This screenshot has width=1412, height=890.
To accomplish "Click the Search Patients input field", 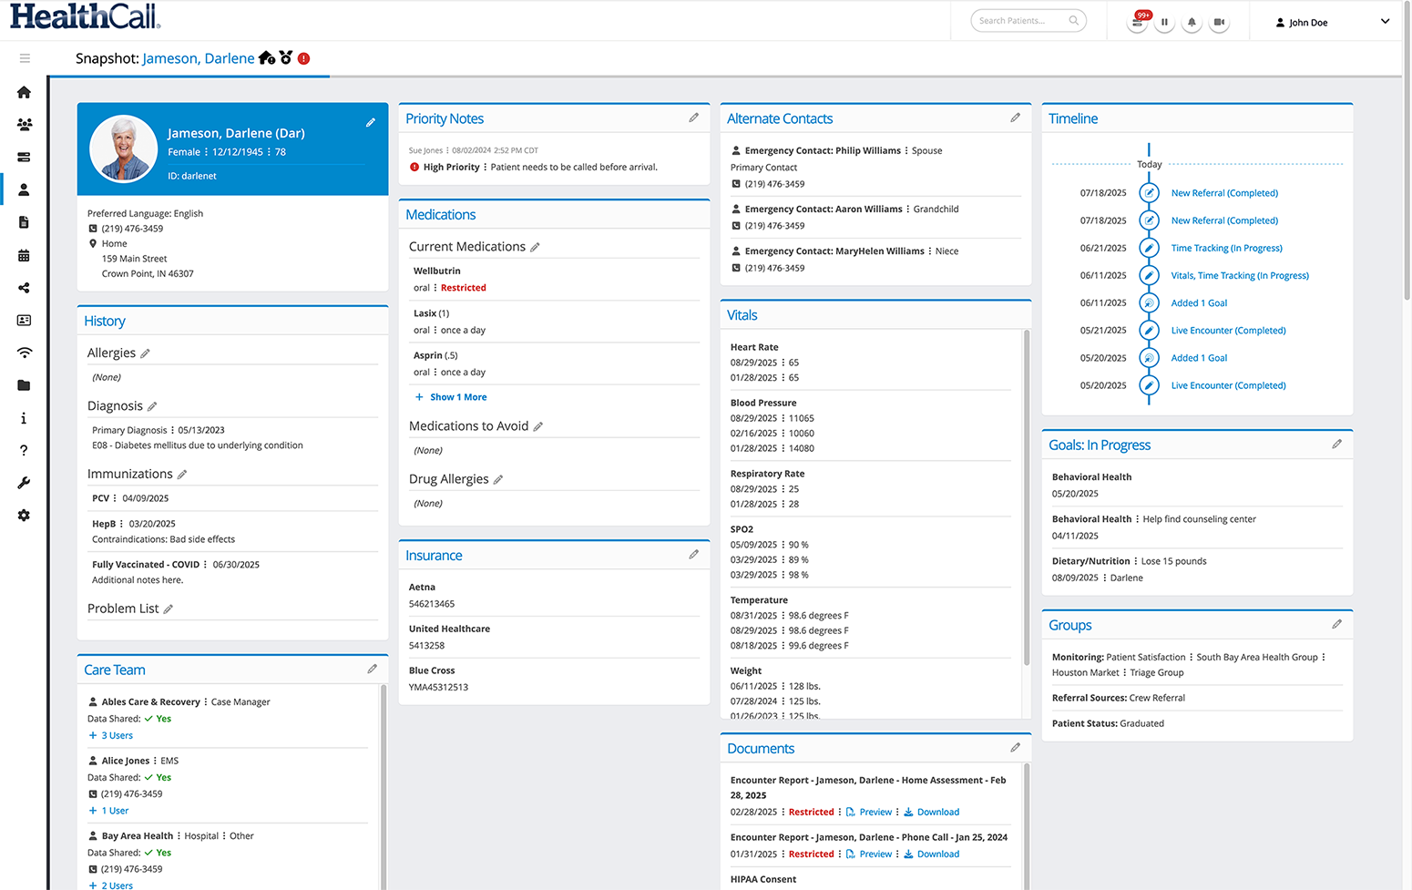I will point(1020,21).
